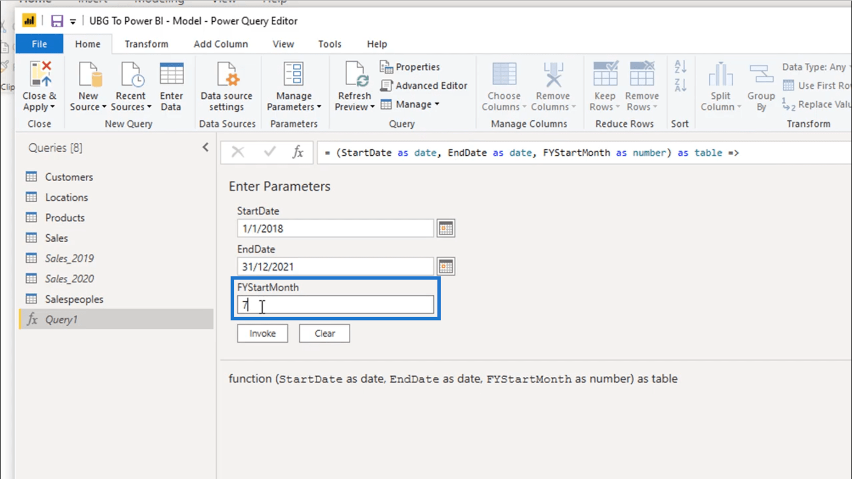Click the Clear button
The image size is (852, 479).
(324, 334)
